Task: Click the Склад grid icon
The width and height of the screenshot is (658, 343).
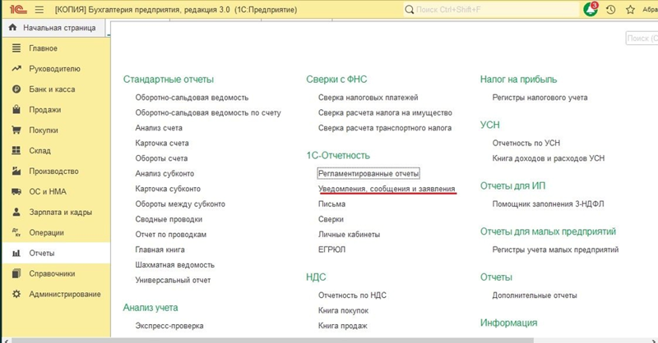Action: pyautogui.click(x=16, y=150)
